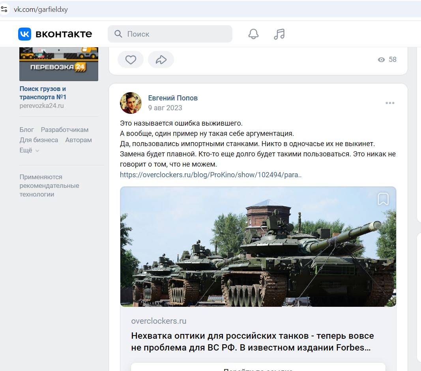421x371 pixels.
Task: Open the overclockers.ru blog URL in post
Action: (211, 175)
